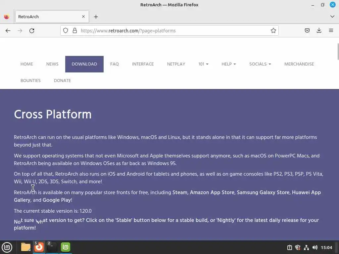Select the DOWNLOAD nav item
The width and height of the screenshot is (339, 254).
point(84,64)
